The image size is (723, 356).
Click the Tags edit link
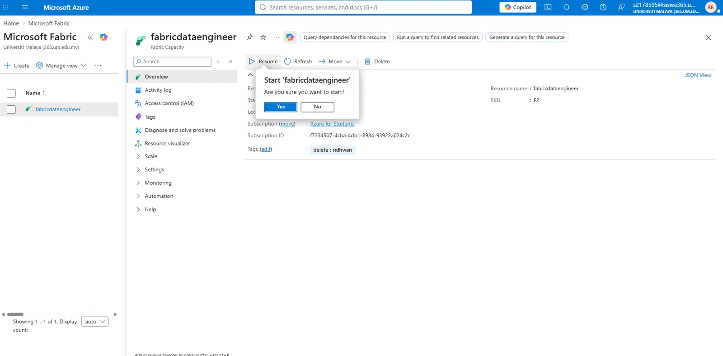click(266, 149)
